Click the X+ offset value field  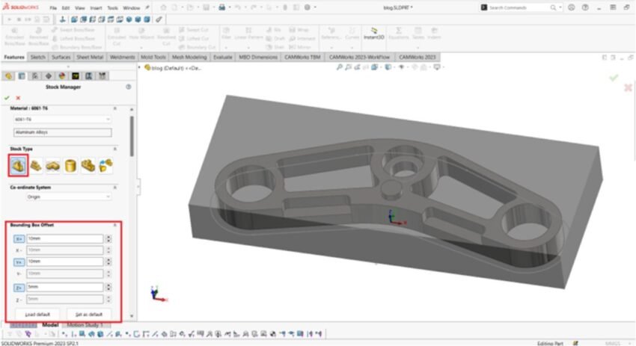pos(64,239)
